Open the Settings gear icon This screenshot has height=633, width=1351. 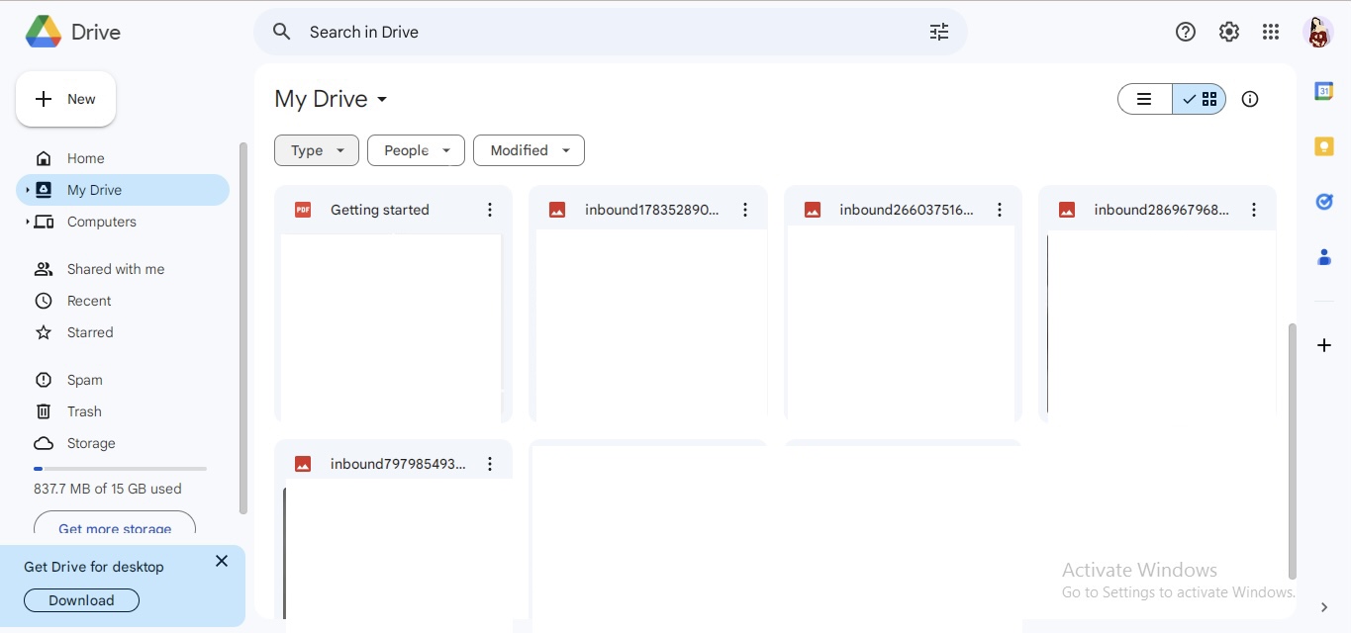1229,32
